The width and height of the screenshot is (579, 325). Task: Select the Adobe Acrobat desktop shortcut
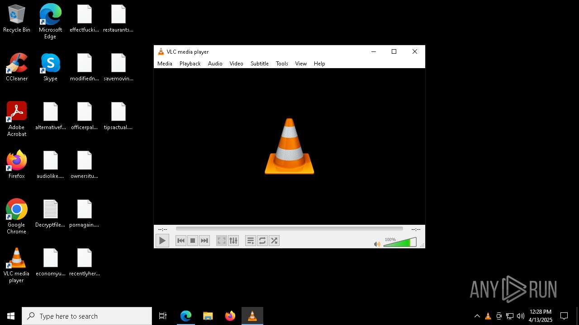click(x=17, y=119)
